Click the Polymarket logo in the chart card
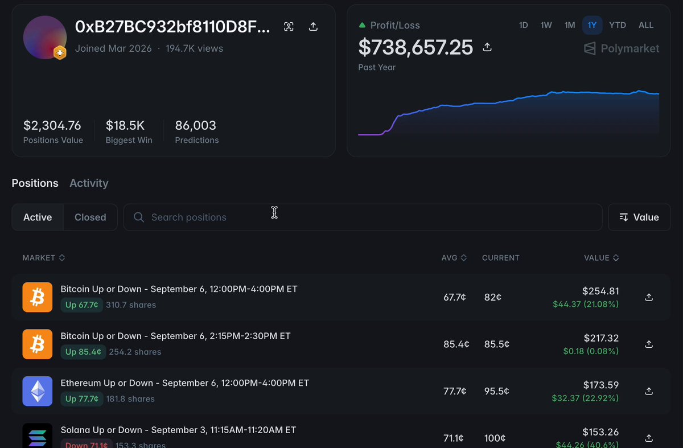The width and height of the screenshot is (683, 448). [x=622, y=48]
